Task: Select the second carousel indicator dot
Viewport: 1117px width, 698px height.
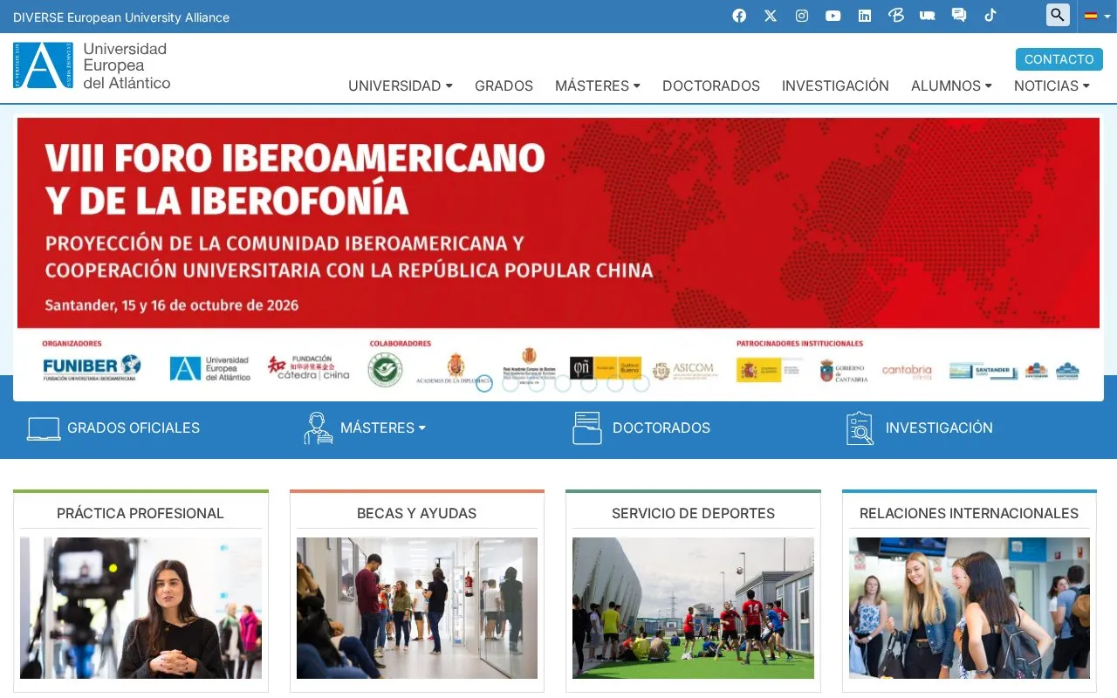Action: tap(511, 383)
